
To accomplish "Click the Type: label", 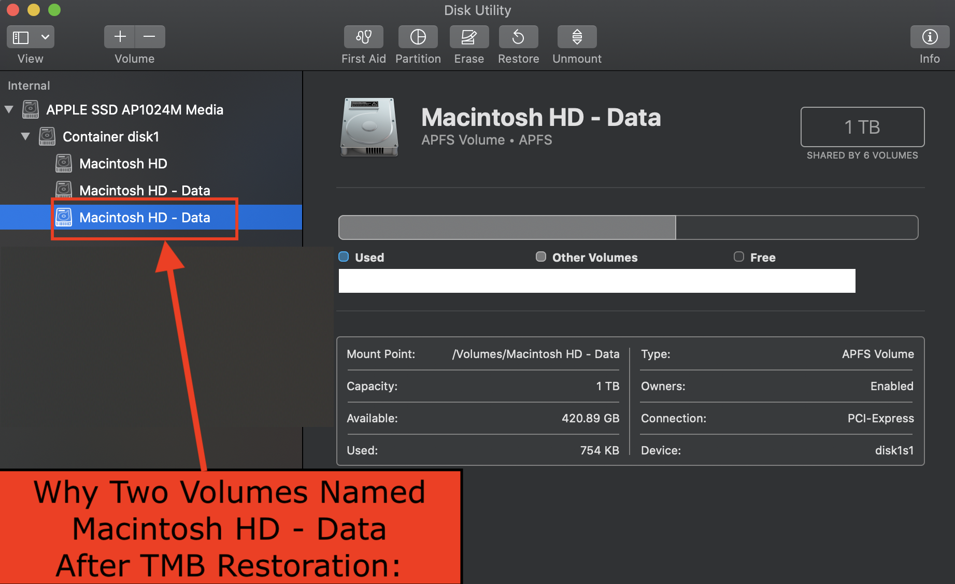I will click(x=655, y=354).
